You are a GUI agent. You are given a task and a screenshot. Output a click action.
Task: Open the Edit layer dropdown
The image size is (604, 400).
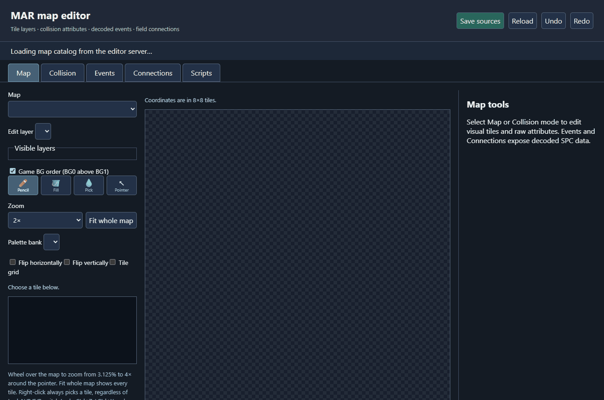43,132
